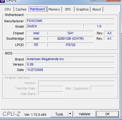Switch to the SPD tab
The height and width of the screenshot is (120, 122).
pyautogui.click(x=68, y=9)
